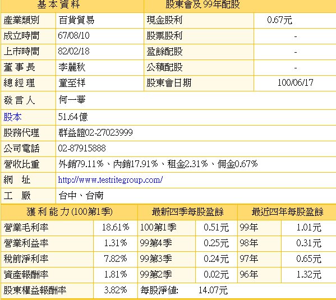Click the general manager name 童至祥
Screen dimensions: 336x300
tap(72, 83)
